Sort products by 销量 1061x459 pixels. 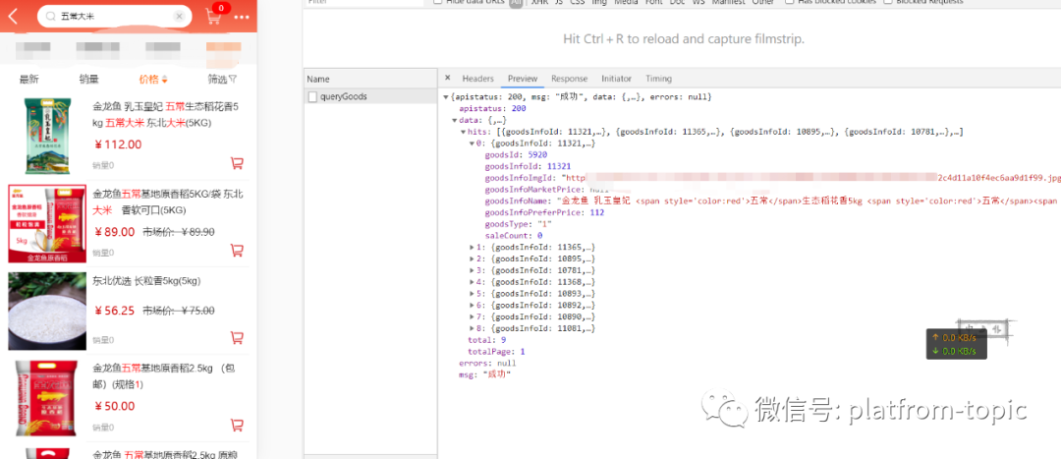click(x=88, y=80)
